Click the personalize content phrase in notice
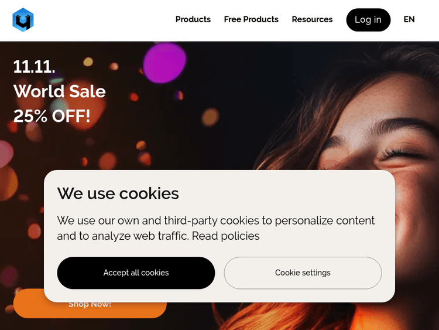 tap(325, 221)
